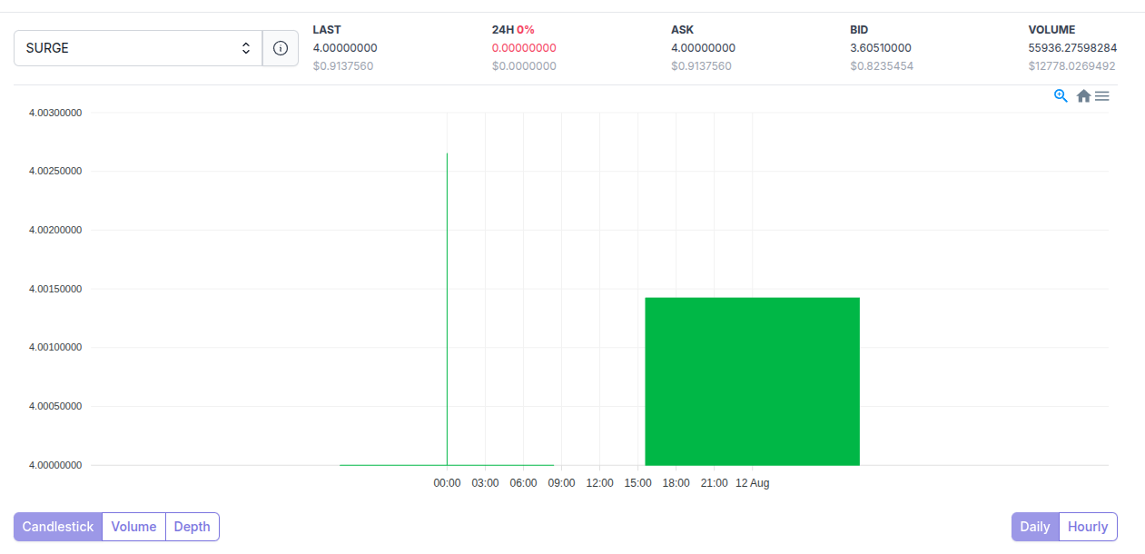The image size is (1145, 554).
Task: Click the 4.00150000 y-axis label
Action: pos(55,289)
